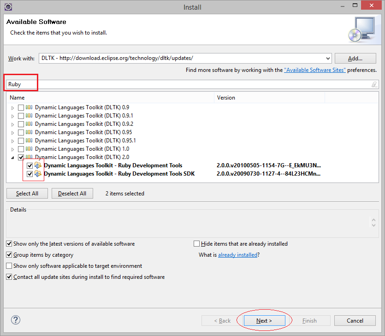Uncheck the DLTK 2.0 category checkbox
Screen dimensions: 385x336
[x=21, y=157]
